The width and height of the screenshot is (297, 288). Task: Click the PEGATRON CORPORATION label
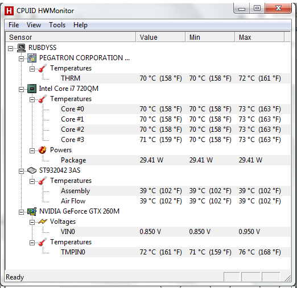[84, 58]
